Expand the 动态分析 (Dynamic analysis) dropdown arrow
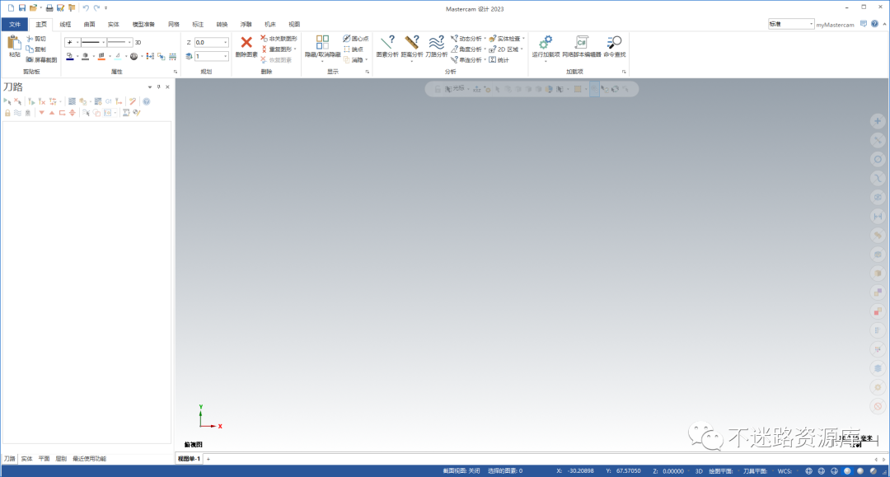The image size is (890, 477). 485,39
